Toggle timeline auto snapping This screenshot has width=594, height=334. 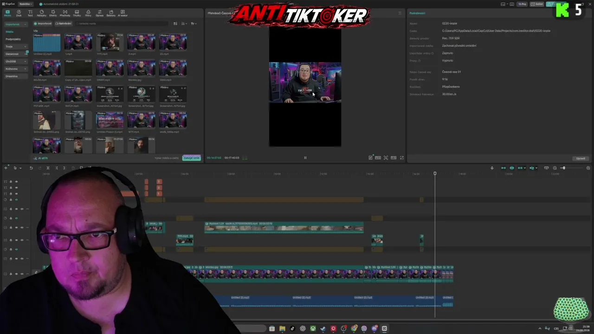pyautogui.click(x=512, y=168)
